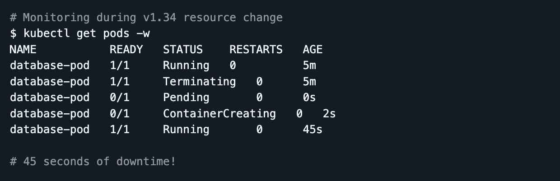
Task: Click the 5m age in the Terminating row
Action: [x=309, y=82]
